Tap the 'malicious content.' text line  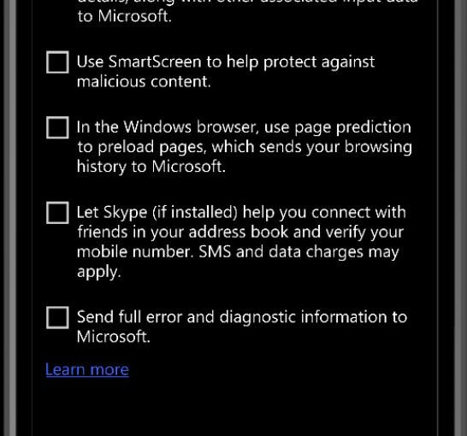pos(144,81)
